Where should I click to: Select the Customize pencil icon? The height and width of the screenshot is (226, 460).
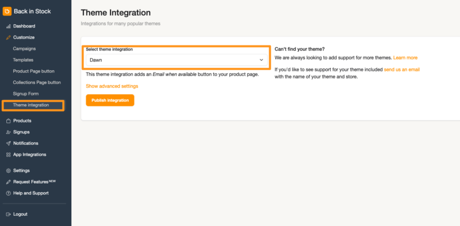pos(8,37)
